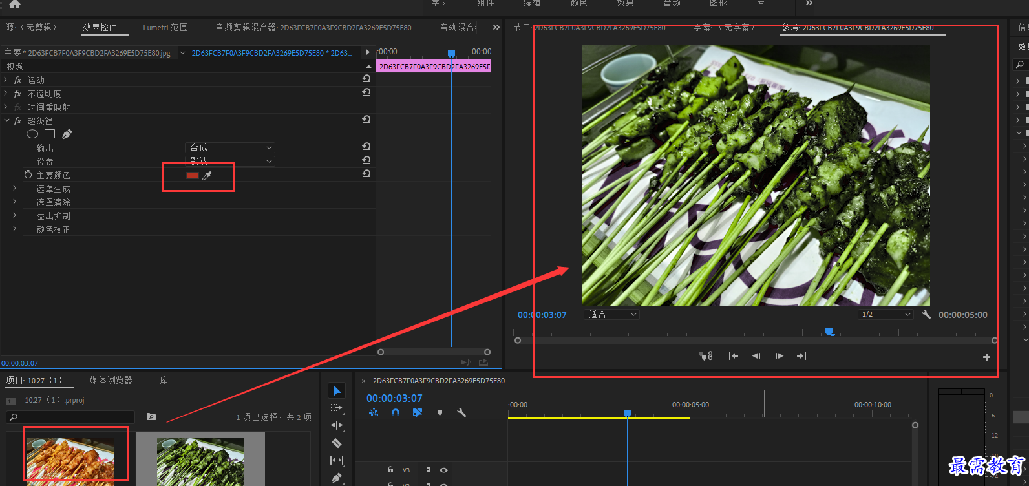Reset the 运动 effect
The height and width of the screenshot is (486, 1029).
tap(366, 78)
